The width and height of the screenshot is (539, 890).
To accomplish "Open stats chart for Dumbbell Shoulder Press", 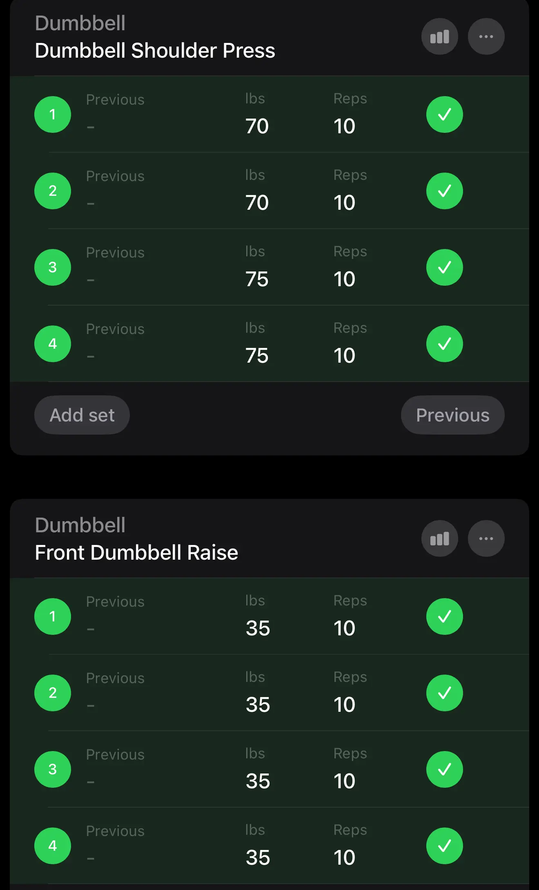I will pyautogui.click(x=439, y=37).
